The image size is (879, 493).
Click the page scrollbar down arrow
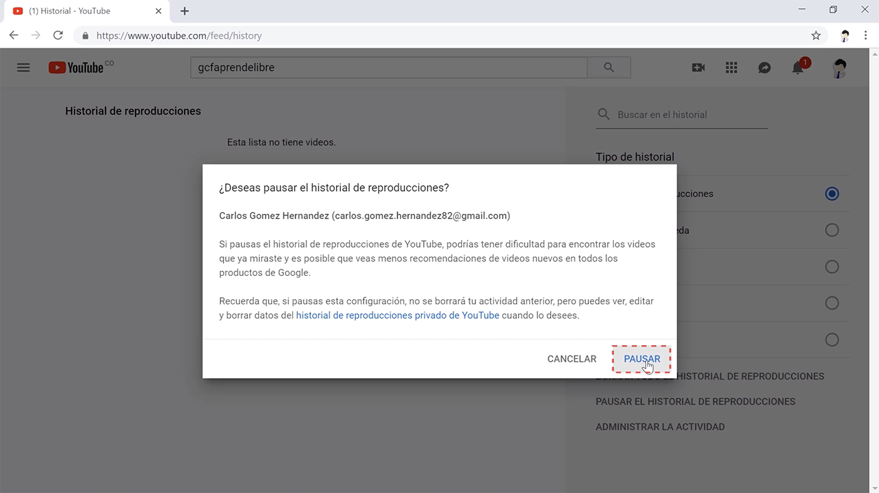(x=875, y=489)
